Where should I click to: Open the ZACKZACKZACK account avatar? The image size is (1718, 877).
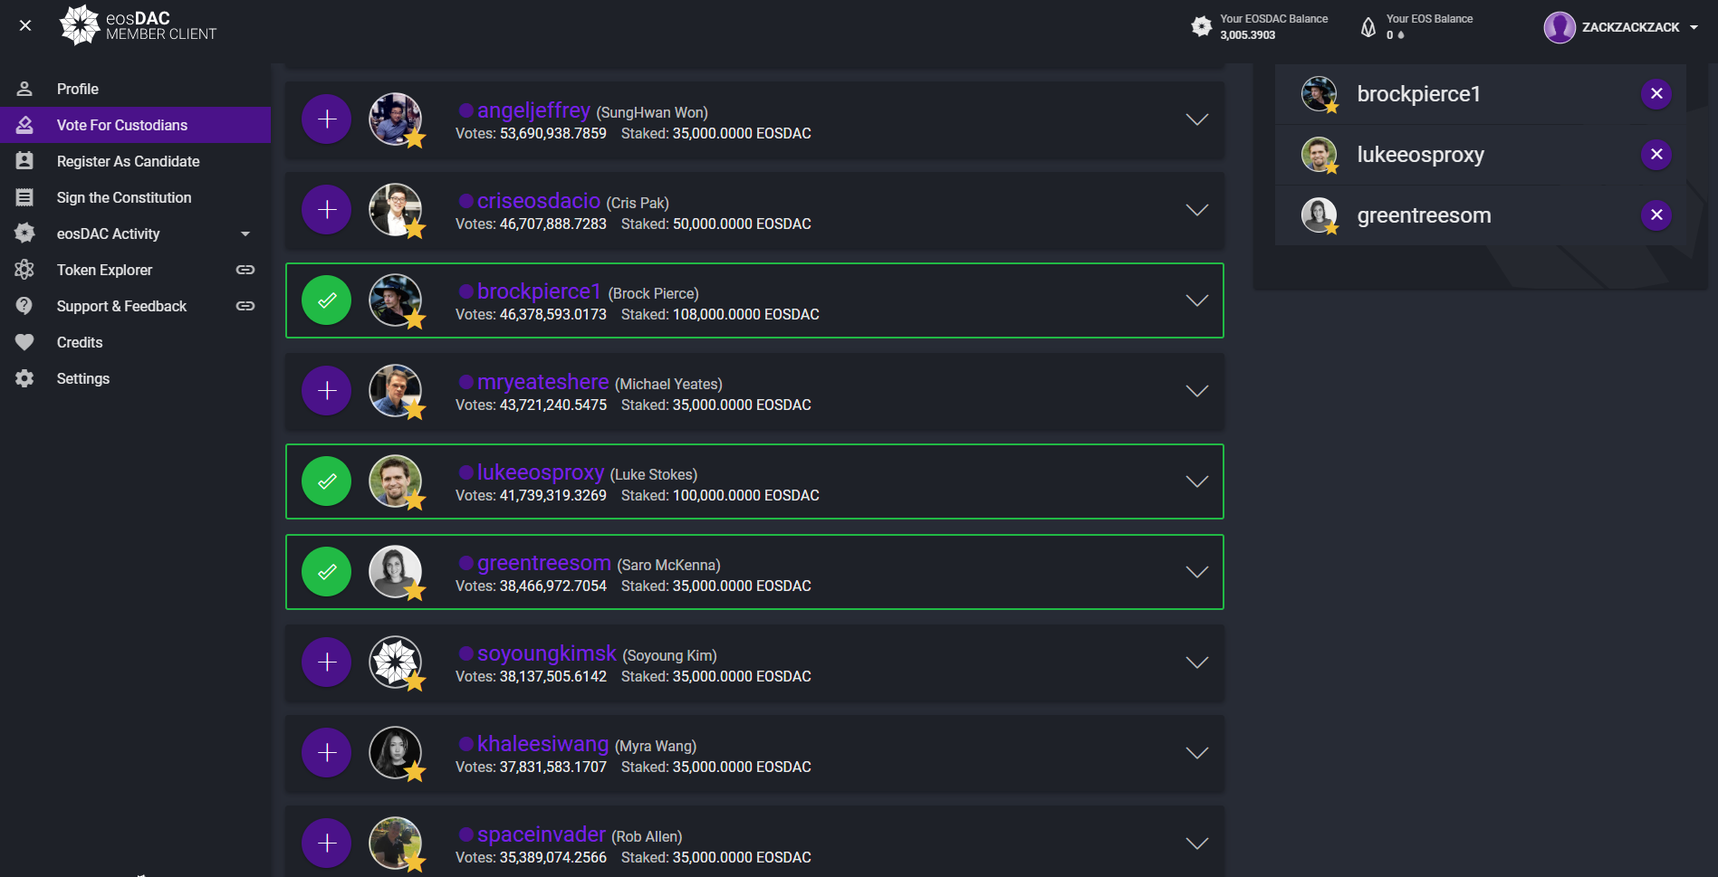click(x=1560, y=27)
